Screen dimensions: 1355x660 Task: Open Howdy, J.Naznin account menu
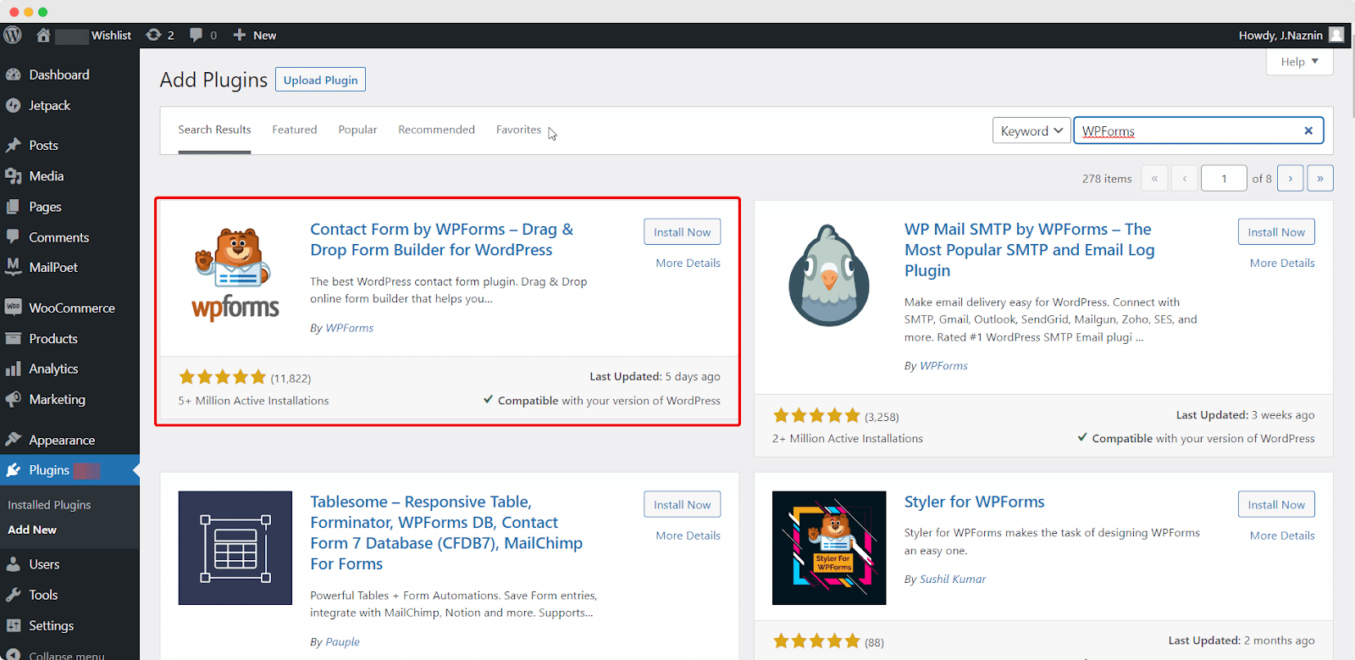(x=1280, y=35)
